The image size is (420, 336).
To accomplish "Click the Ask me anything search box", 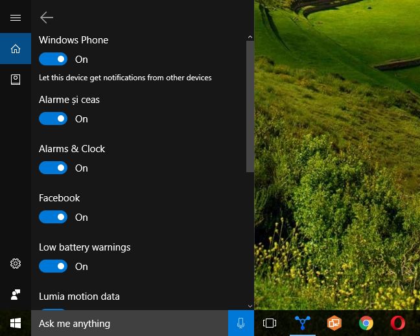I will pos(130,323).
